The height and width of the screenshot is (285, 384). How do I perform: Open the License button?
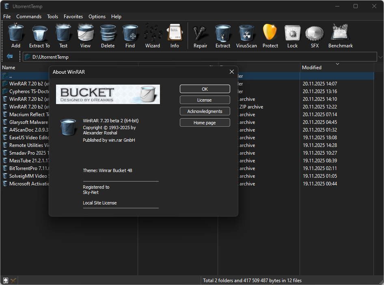click(x=205, y=100)
